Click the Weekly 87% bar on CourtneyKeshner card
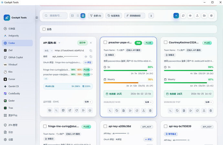The height and width of the screenshot is (145, 223). (x=189, y=82)
